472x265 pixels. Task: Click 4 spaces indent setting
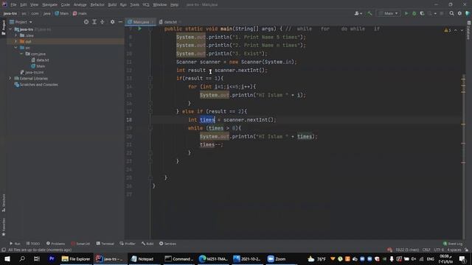[454, 250]
